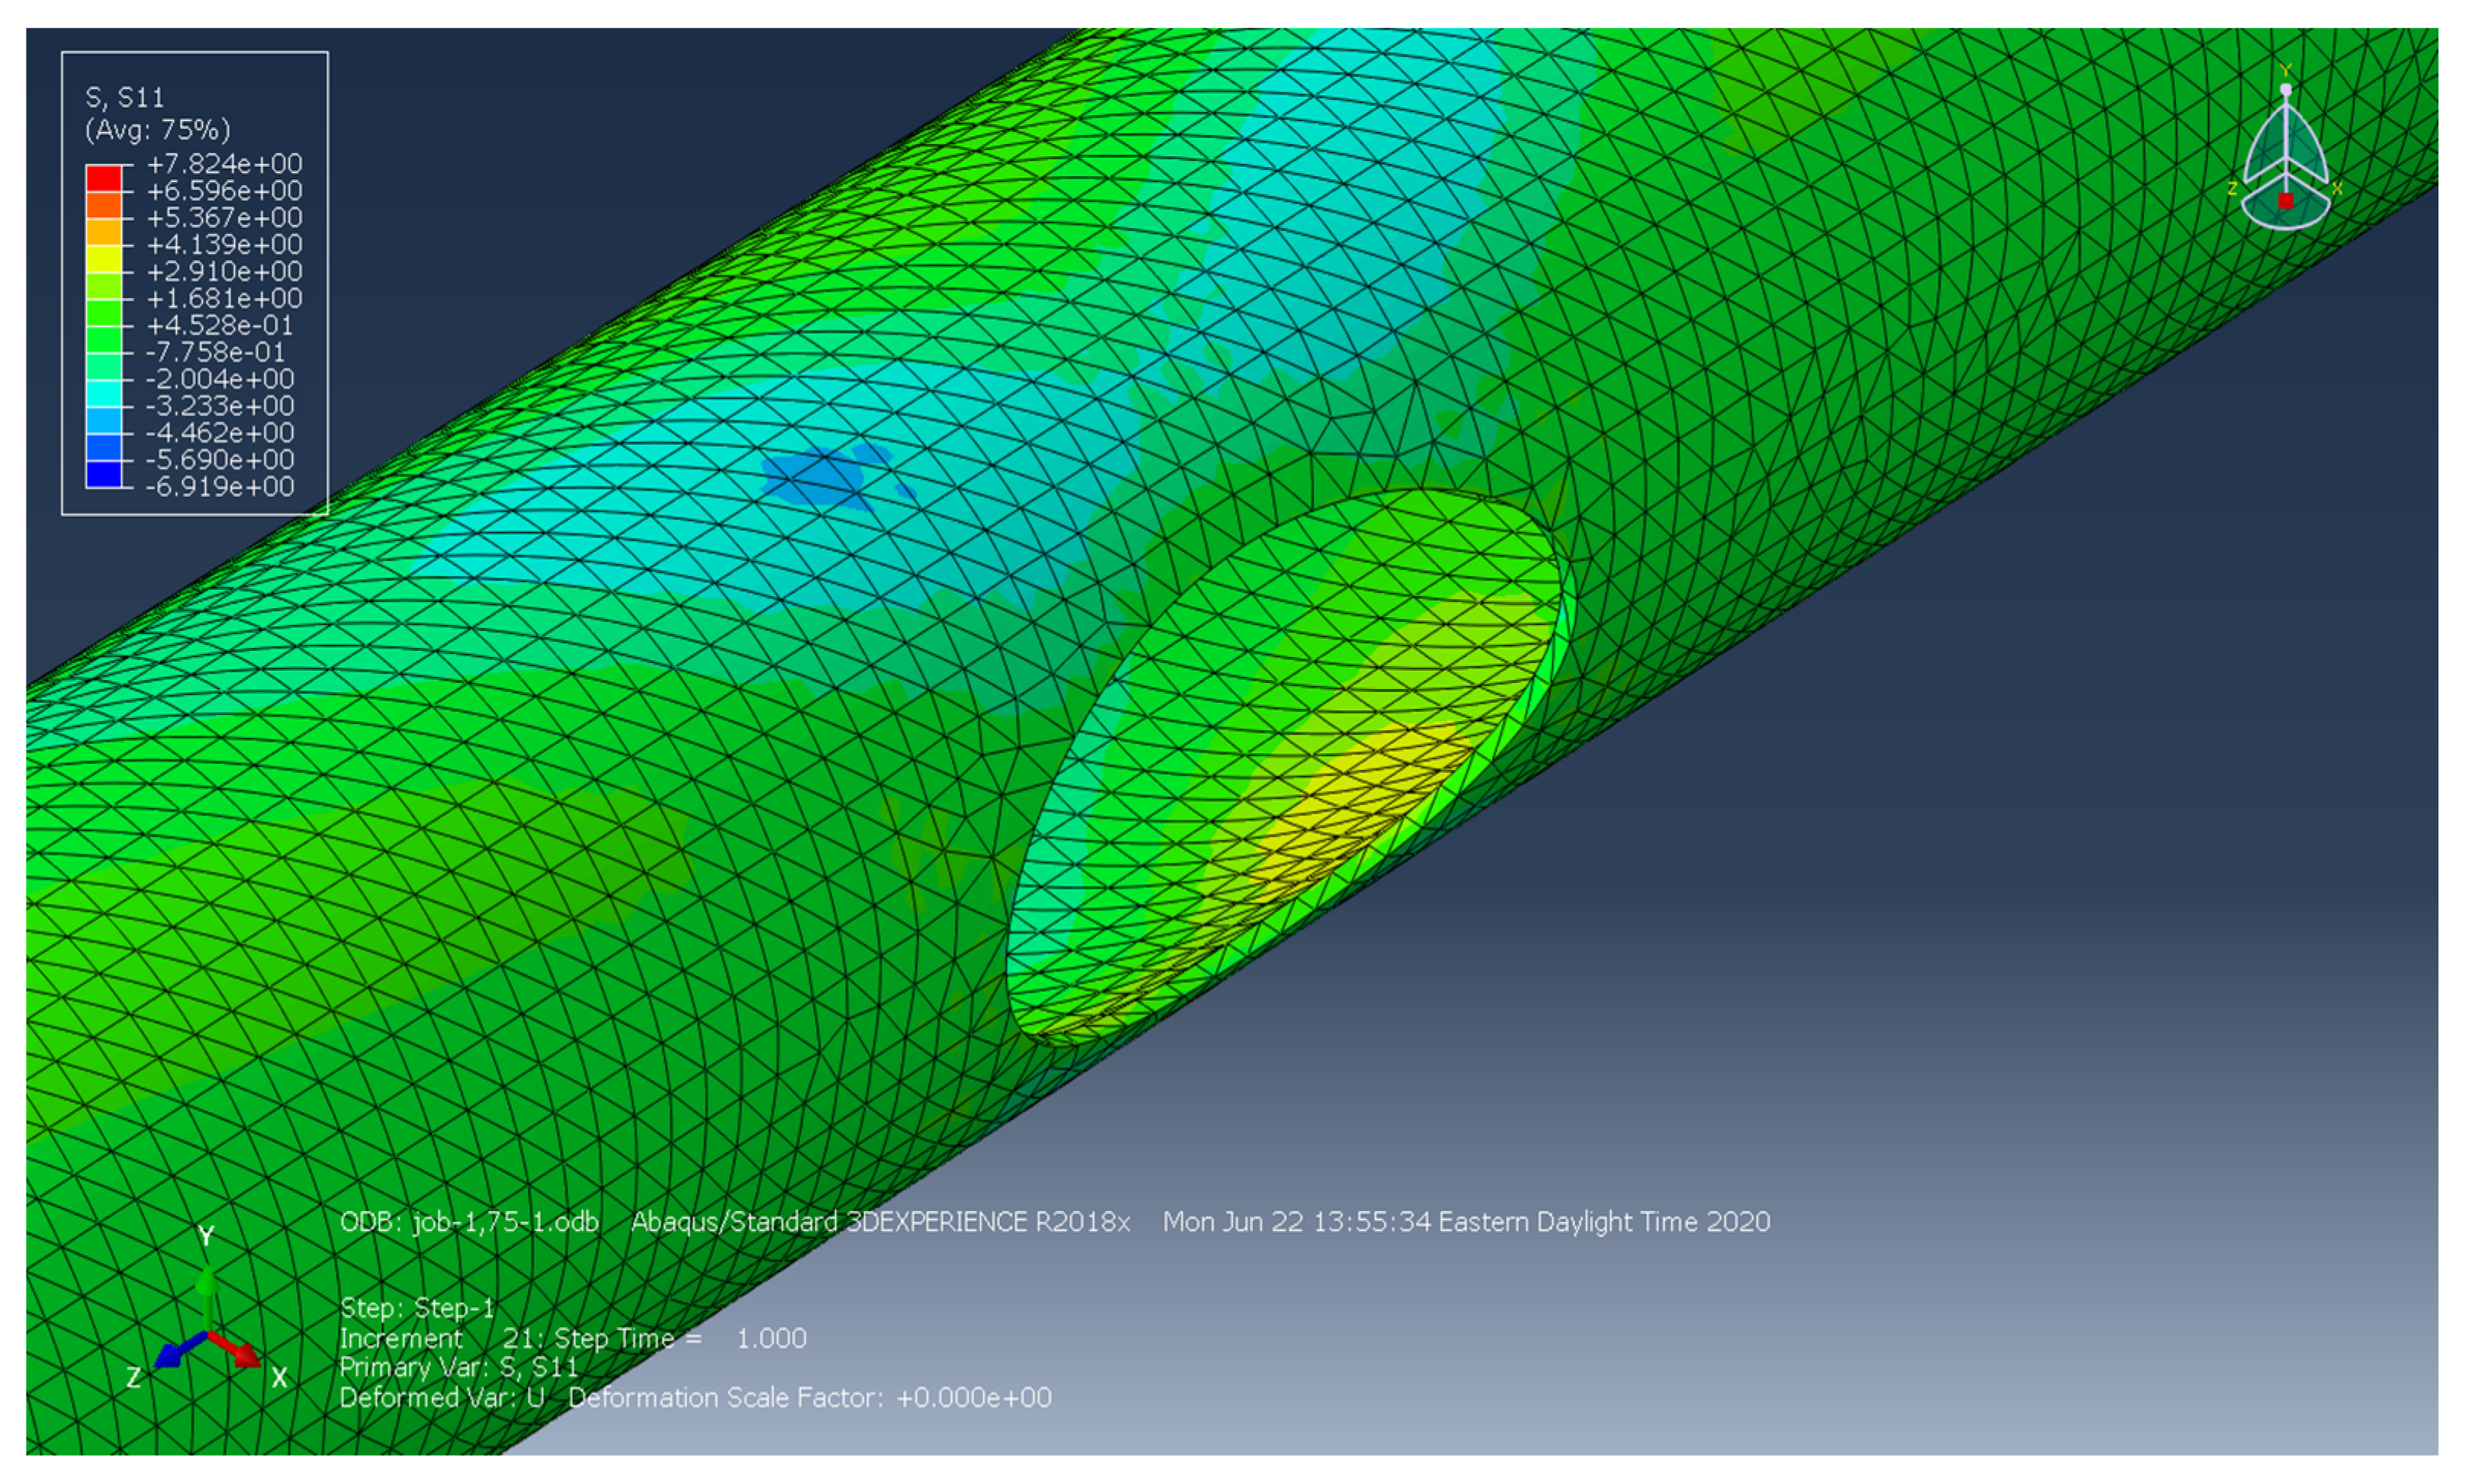The width and height of the screenshot is (2469, 1484).
Task: Click the red legend swatch at top
Action: click(x=104, y=178)
